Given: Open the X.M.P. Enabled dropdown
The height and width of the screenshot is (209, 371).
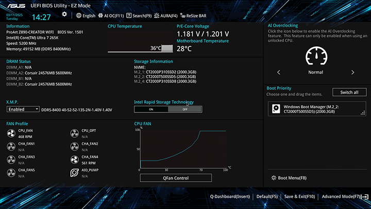Looking at the screenshot, I should tap(23, 109).
